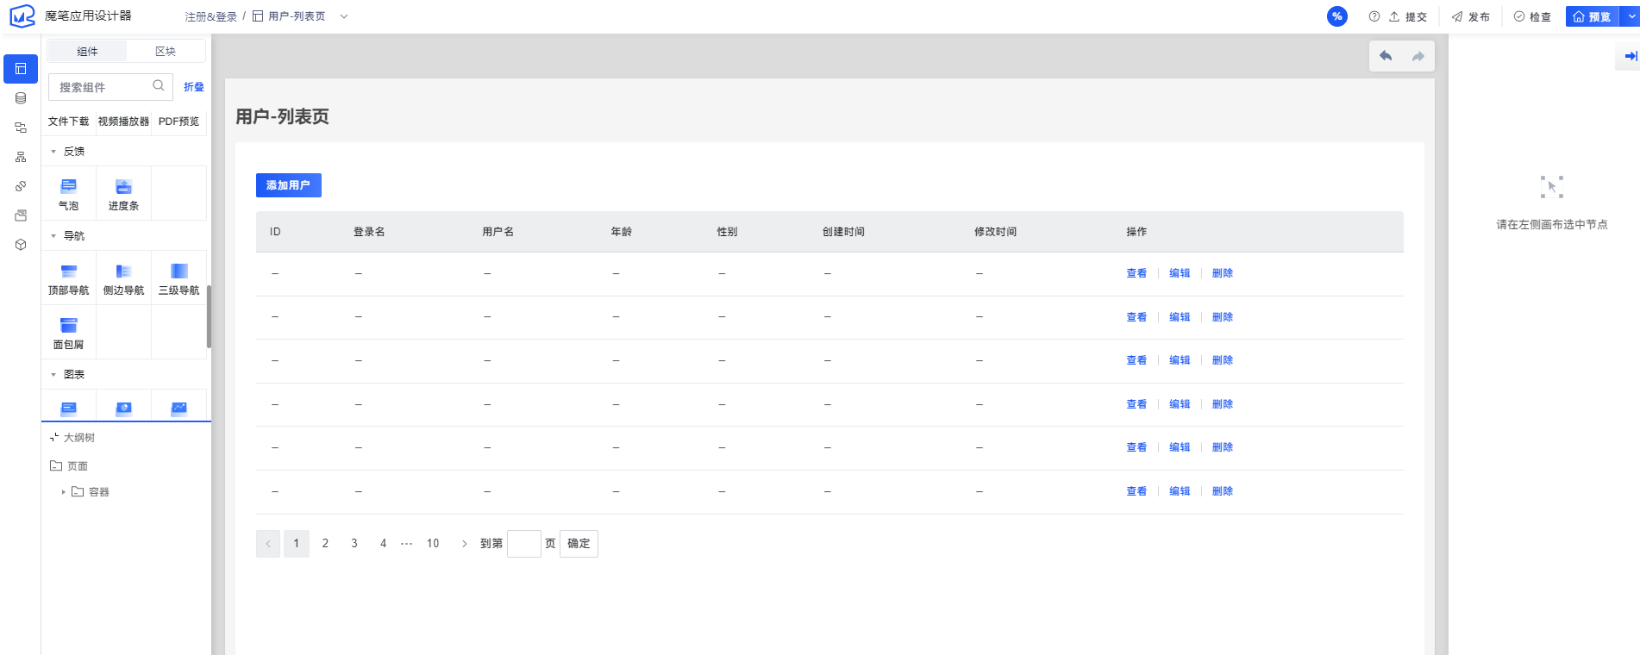Click the 创建时间 column header
Screen dimensions: 1640x655
843,232
